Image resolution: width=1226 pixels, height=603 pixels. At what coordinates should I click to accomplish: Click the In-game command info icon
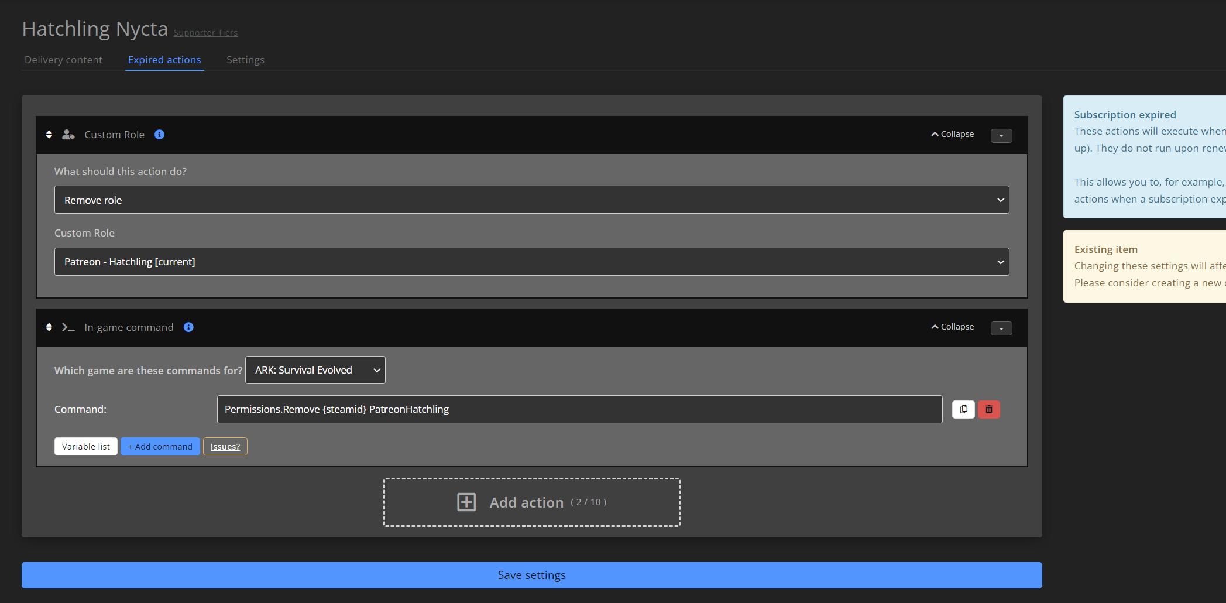(188, 327)
